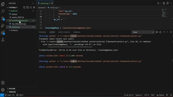The width and height of the screenshot is (173, 97).
Task: Open notifications bell in status bar
Action: coord(171,95)
